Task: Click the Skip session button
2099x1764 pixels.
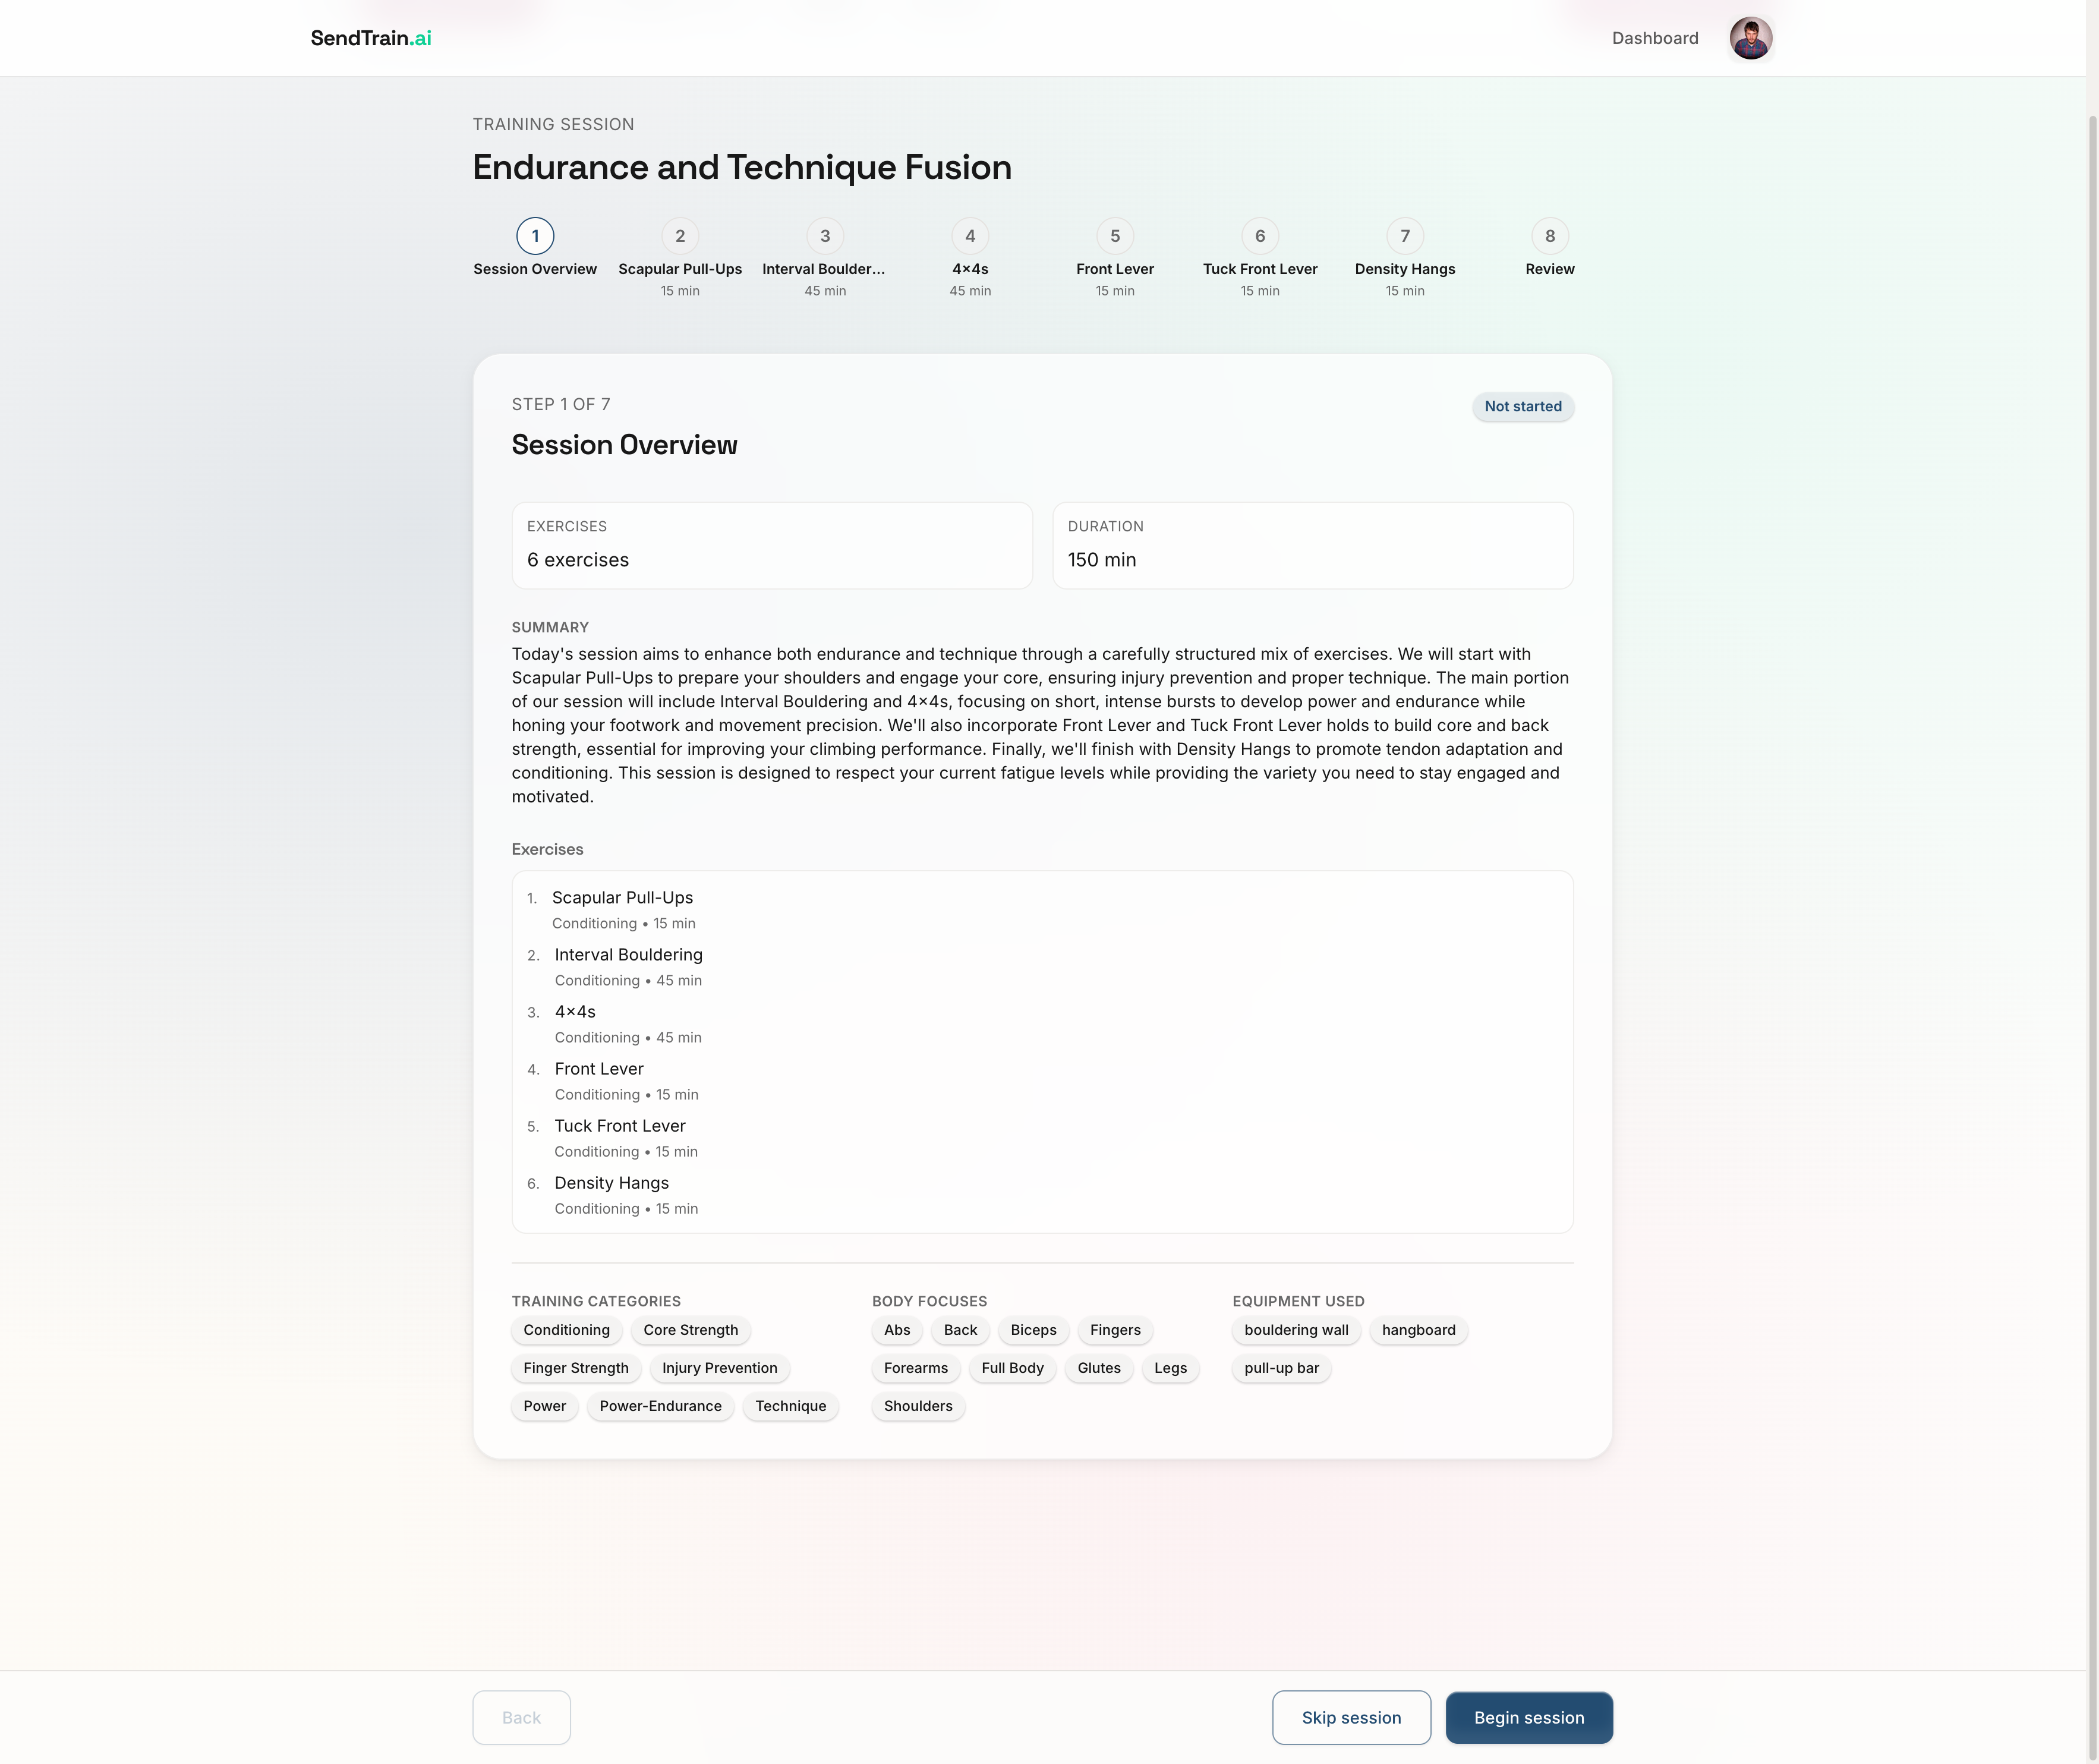Action: [x=1351, y=1717]
